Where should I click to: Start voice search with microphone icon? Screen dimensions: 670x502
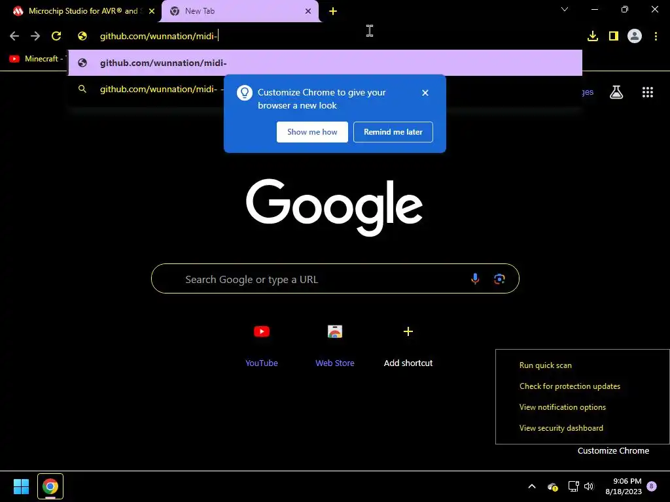475,278
